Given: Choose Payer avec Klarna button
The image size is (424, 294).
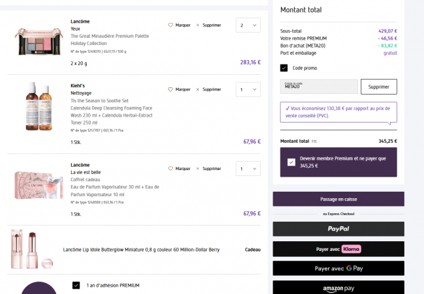Looking at the screenshot, I should point(339,249).
